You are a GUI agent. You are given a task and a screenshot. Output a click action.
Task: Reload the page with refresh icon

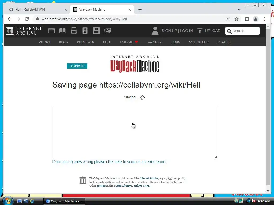(27, 19)
